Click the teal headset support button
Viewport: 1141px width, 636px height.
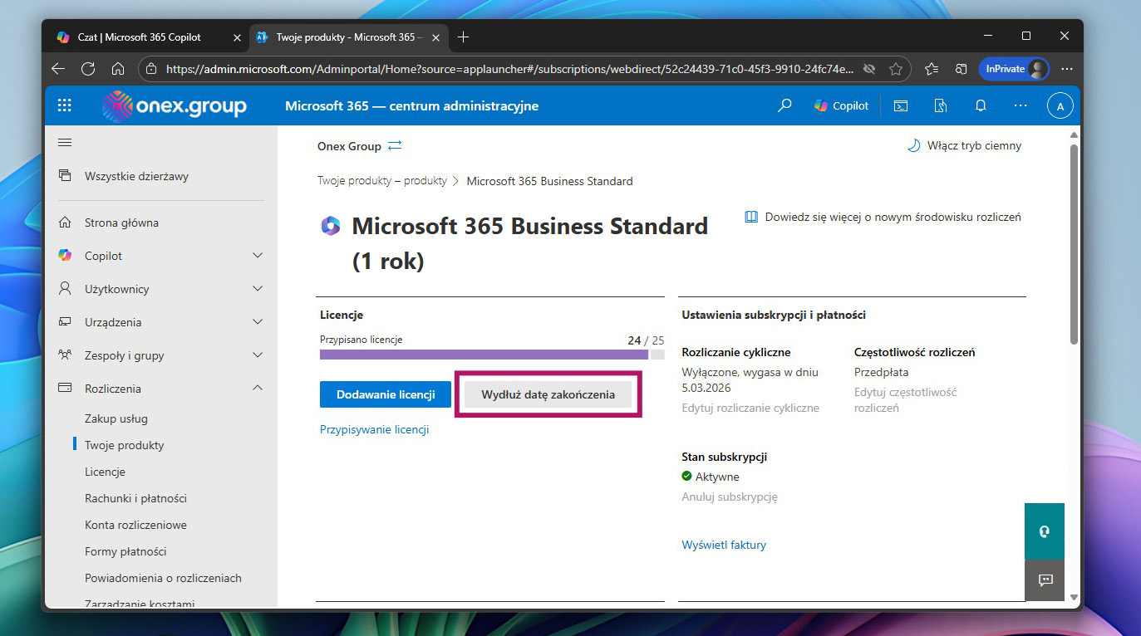tap(1045, 531)
